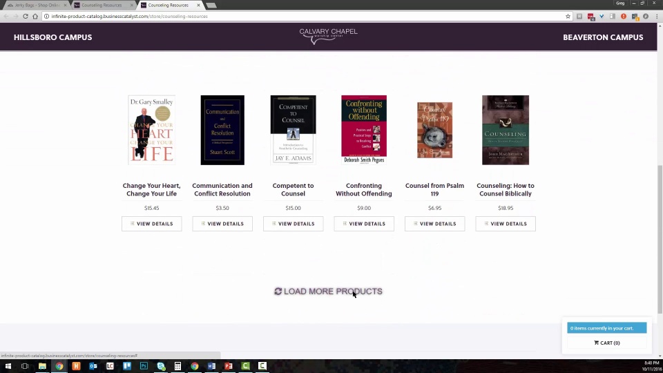
Task: Click the Communication and Conflict Resolution cover
Action: point(222,130)
